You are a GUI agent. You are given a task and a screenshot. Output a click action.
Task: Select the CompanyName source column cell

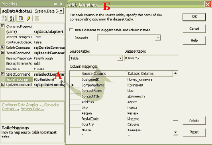(104, 85)
